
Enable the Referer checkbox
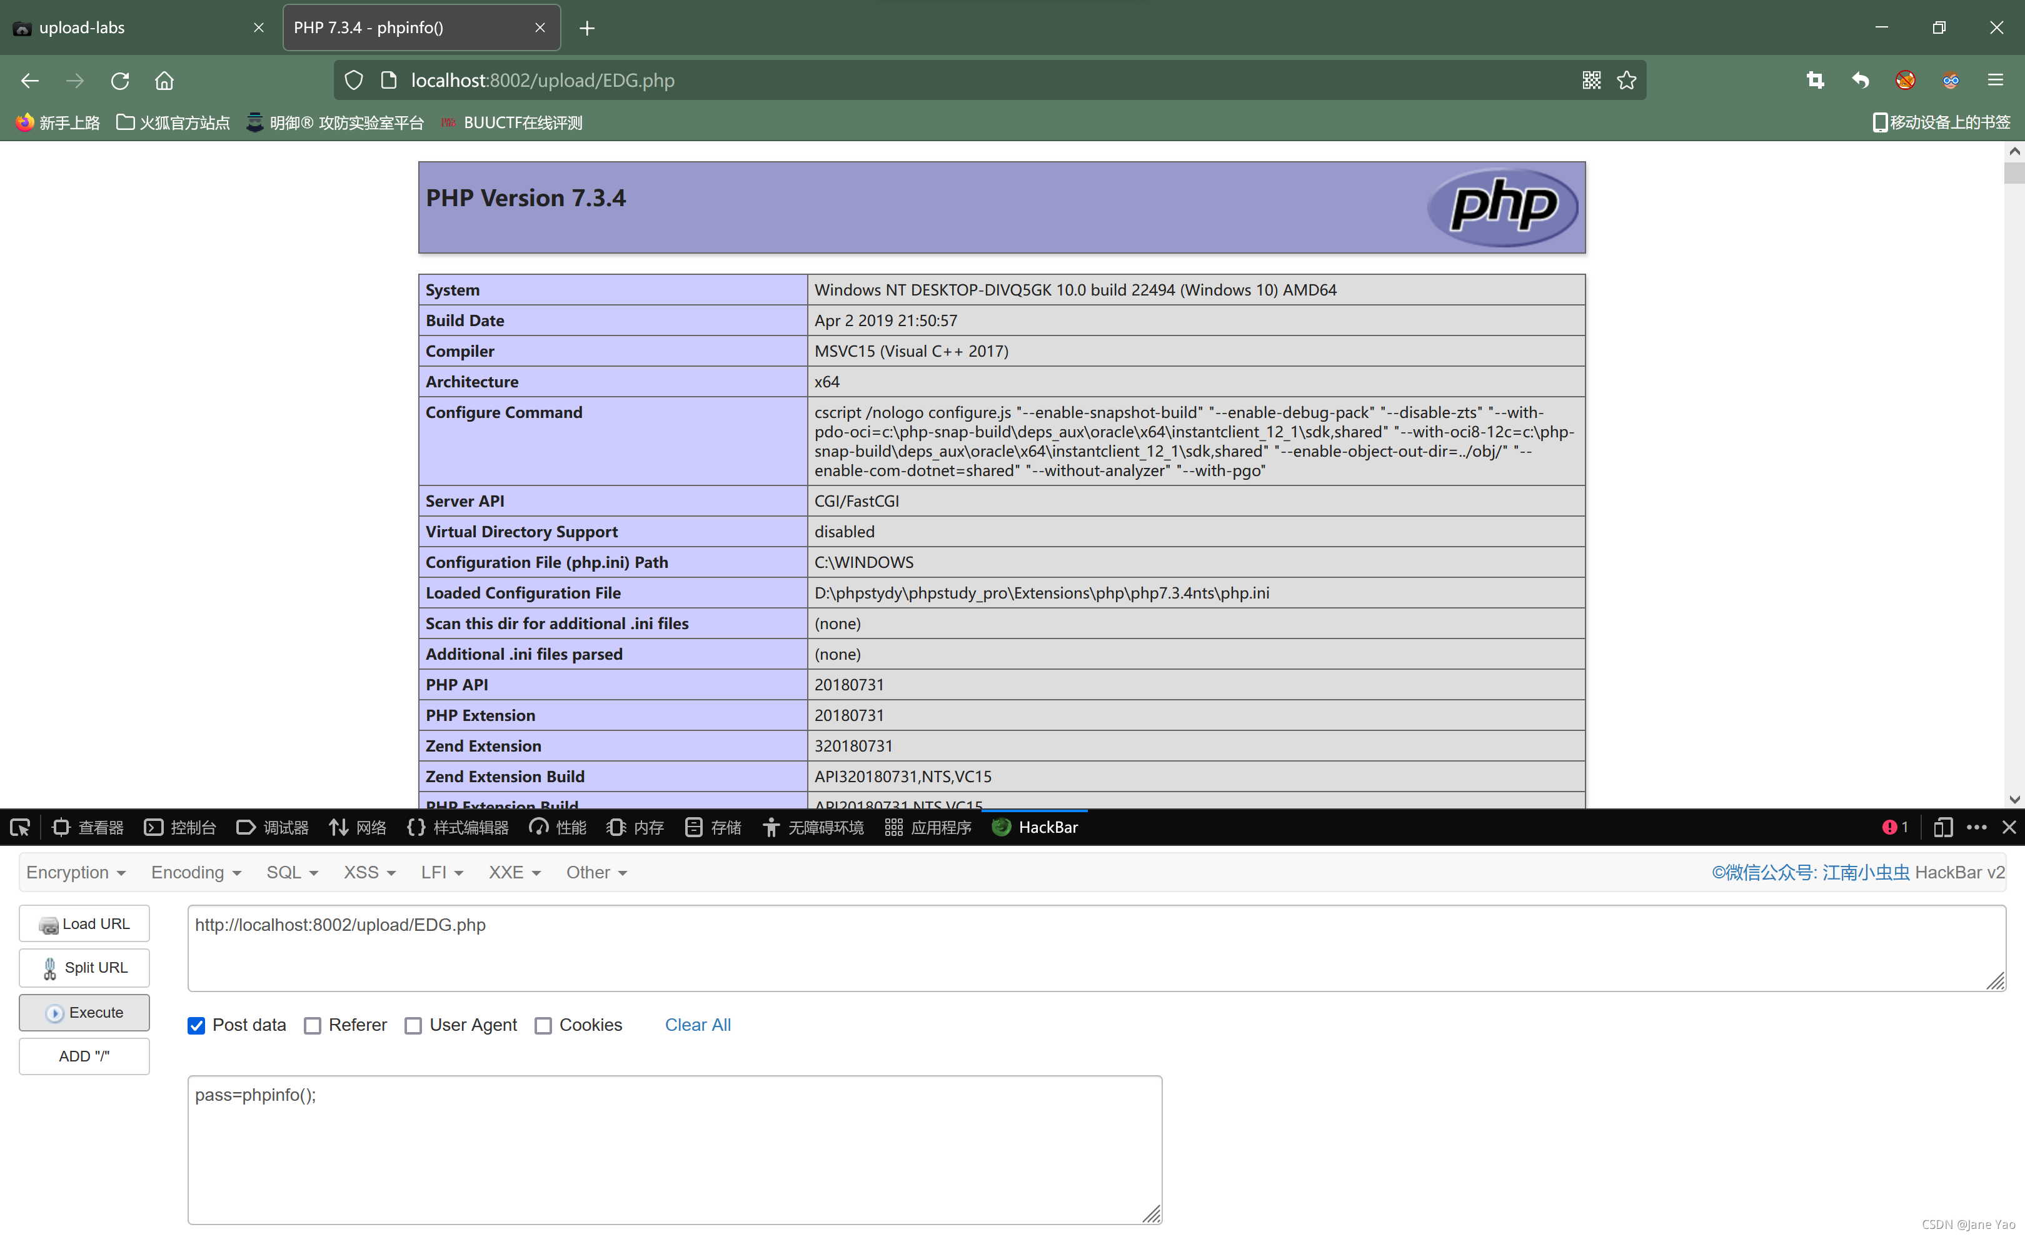click(313, 1025)
